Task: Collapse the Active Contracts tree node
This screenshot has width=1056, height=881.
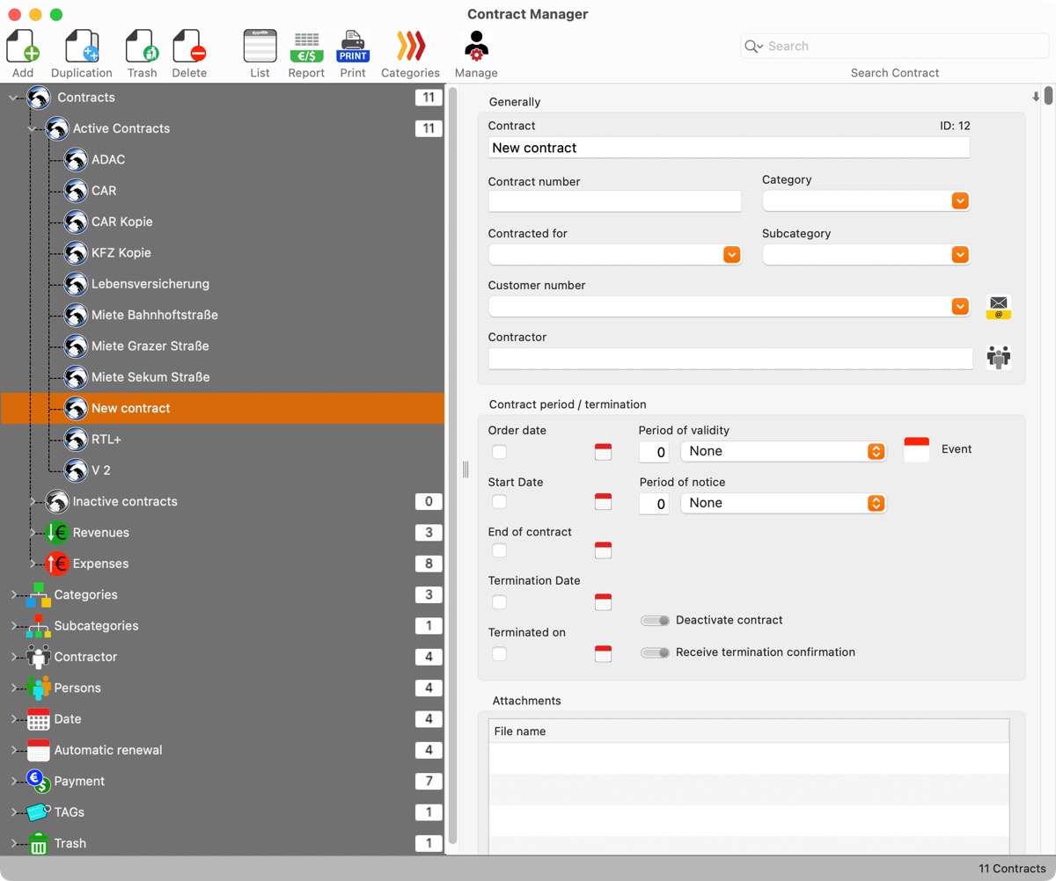Action: [x=32, y=128]
